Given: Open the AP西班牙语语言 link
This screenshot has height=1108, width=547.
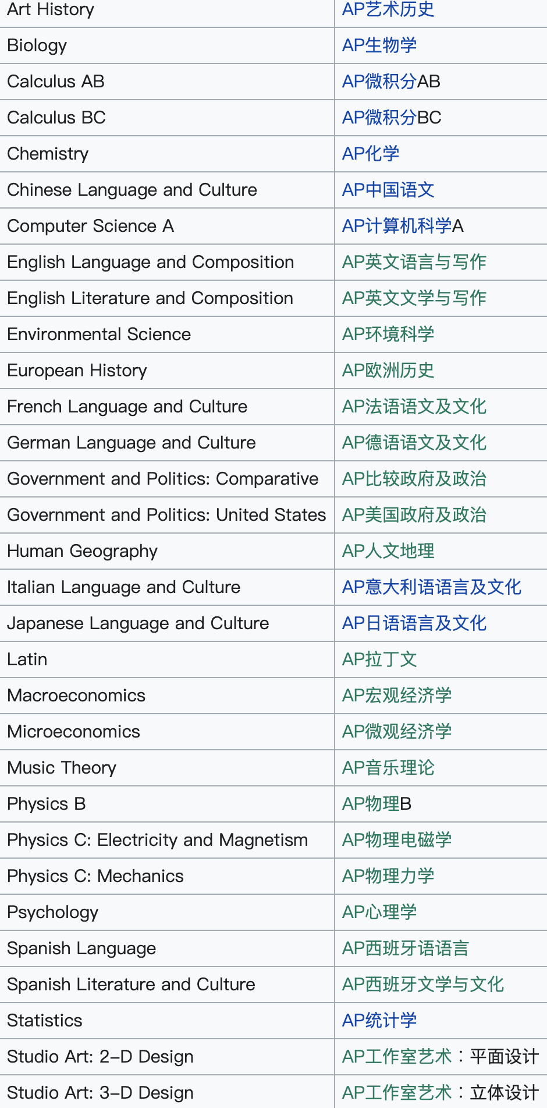Looking at the screenshot, I should (406, 948).
